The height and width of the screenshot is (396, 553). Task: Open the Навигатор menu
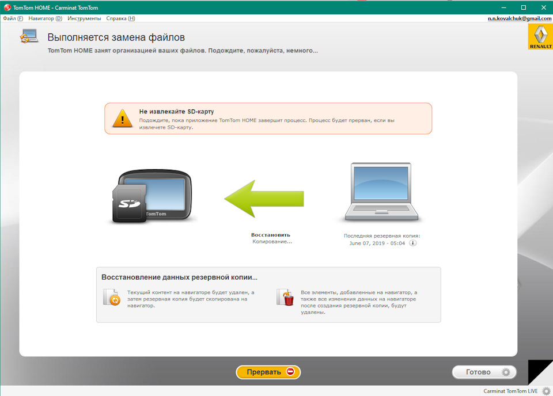tap(45, 18)
